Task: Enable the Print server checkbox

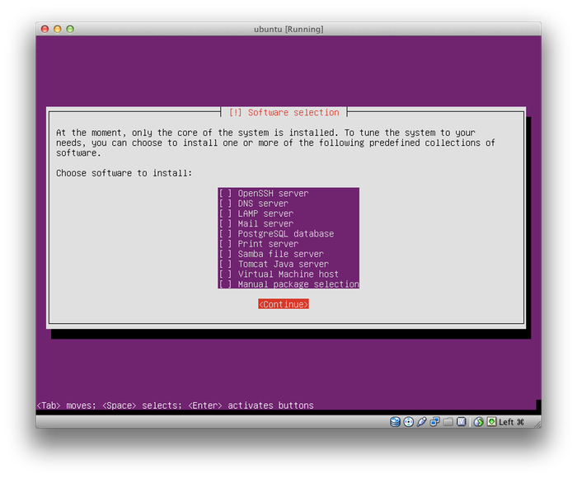Action: [225, 244]
